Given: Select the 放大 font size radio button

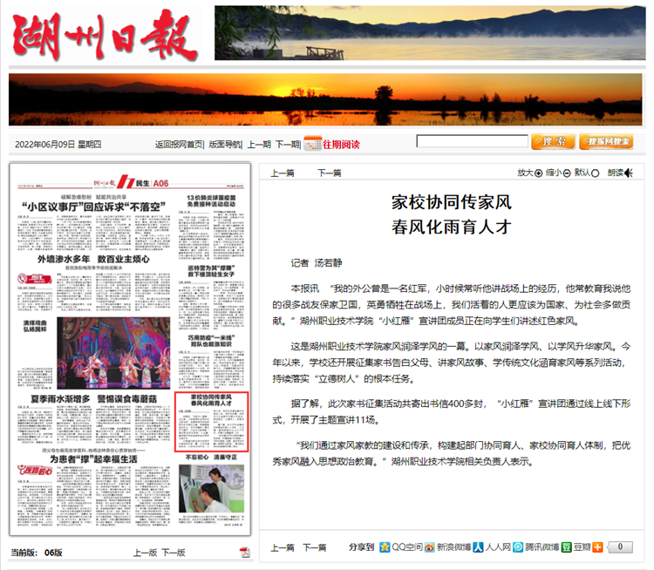Looking at the screenshot, I should [538, 173].
